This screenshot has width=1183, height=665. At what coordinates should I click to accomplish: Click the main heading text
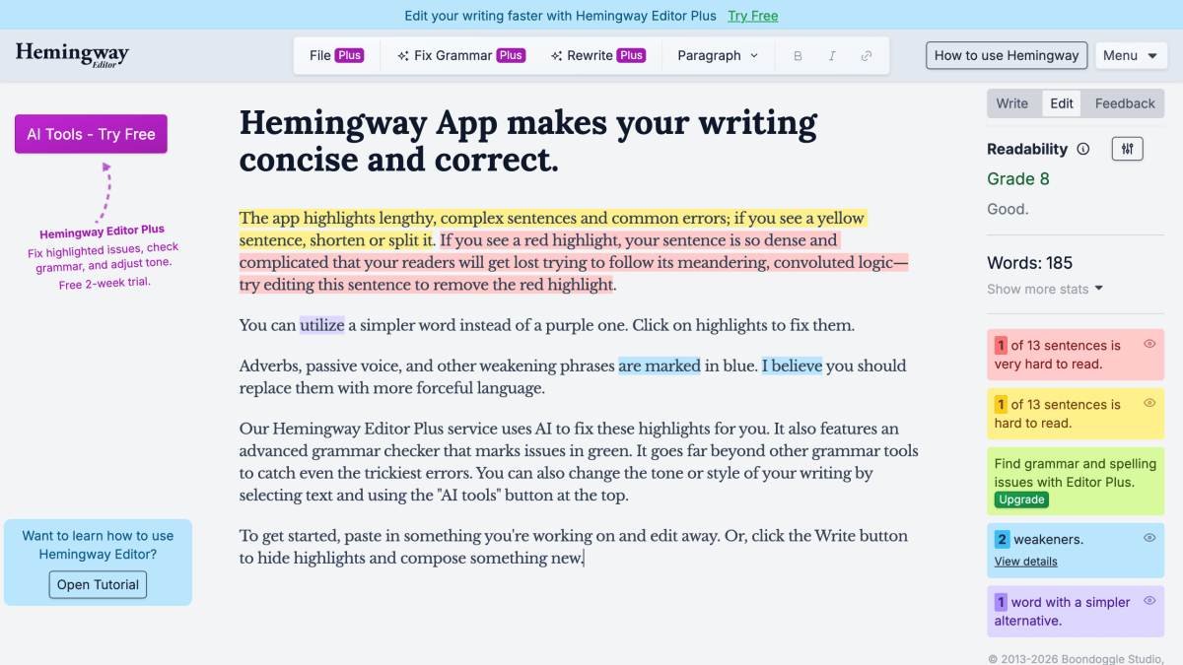point(528,141)
